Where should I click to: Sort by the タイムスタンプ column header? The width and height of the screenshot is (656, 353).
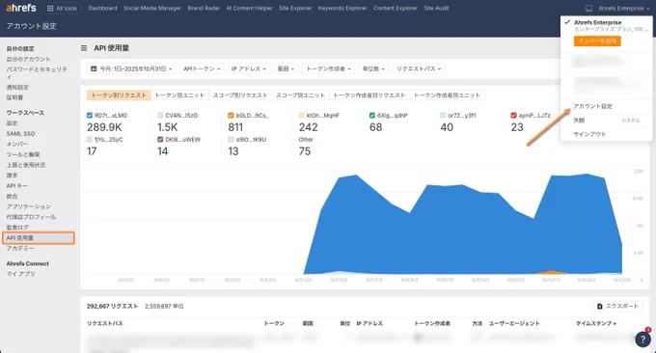[596, 324]
